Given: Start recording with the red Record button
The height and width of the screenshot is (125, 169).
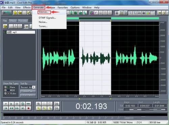Looking at the screenshot, I should point(28,108).
